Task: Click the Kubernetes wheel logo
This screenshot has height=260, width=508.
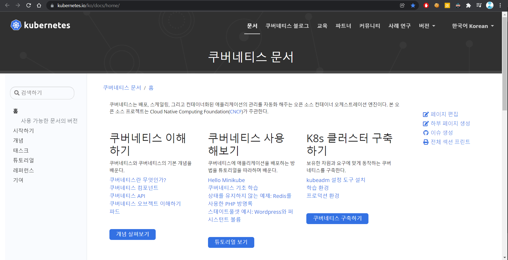Action: [x=16, y=25]
